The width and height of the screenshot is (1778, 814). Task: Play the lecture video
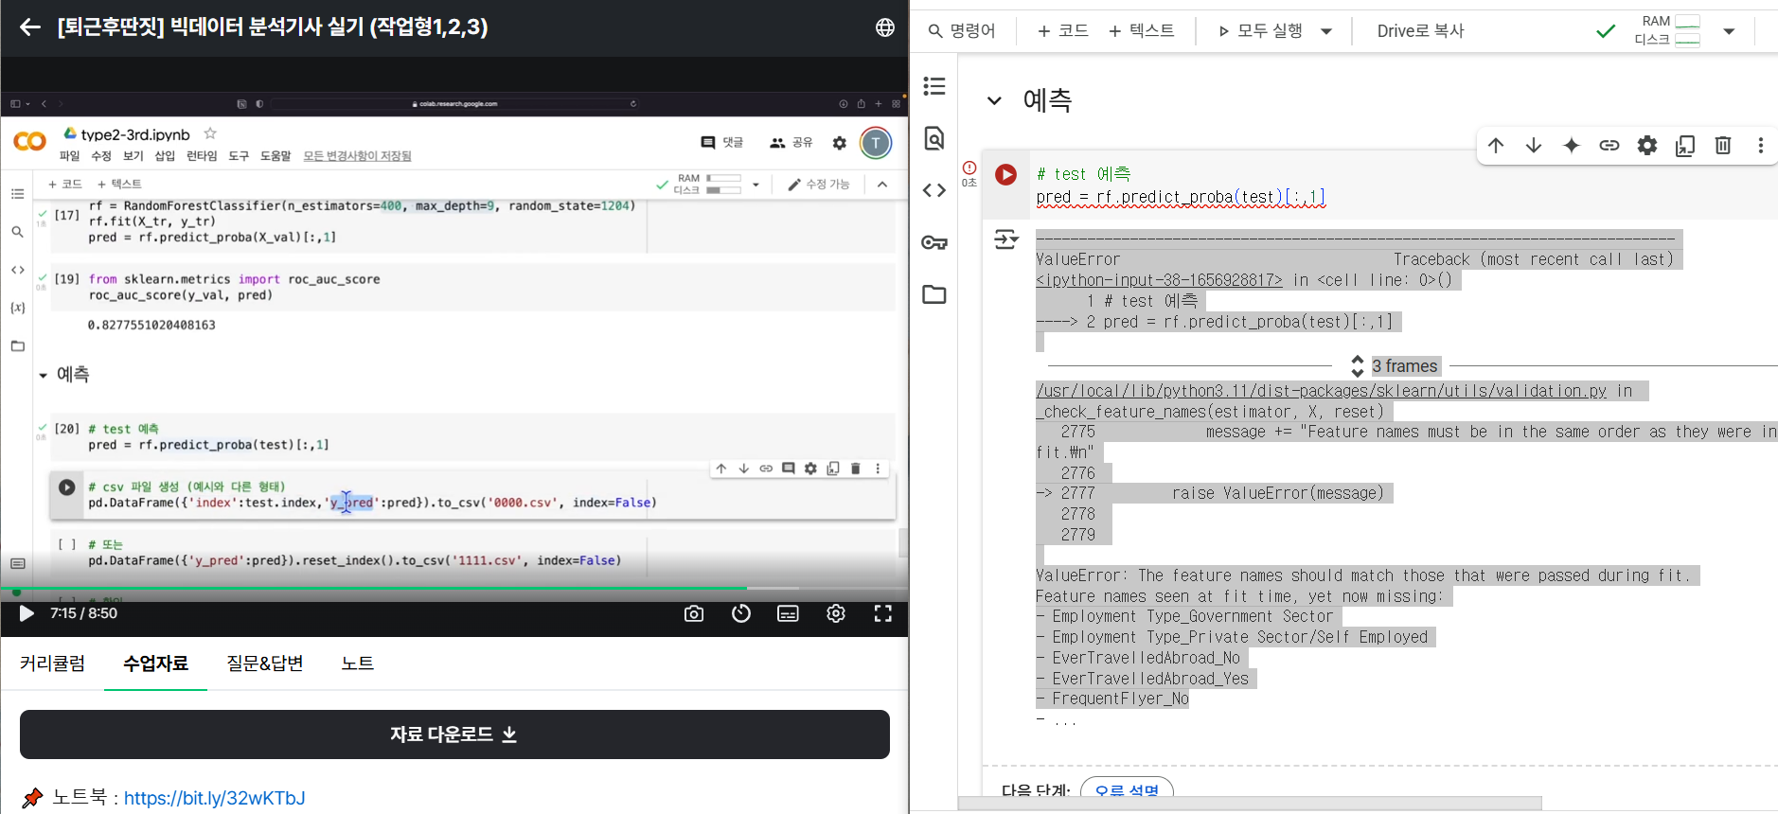[x=27, y=613]
